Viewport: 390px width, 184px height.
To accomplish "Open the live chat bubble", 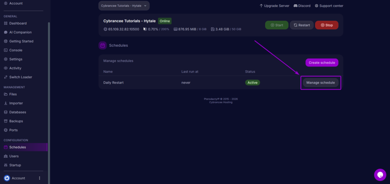I will click(380, 175).
